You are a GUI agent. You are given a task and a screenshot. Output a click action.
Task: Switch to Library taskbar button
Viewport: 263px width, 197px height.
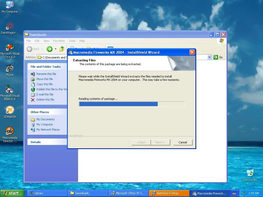pos(47,193)
